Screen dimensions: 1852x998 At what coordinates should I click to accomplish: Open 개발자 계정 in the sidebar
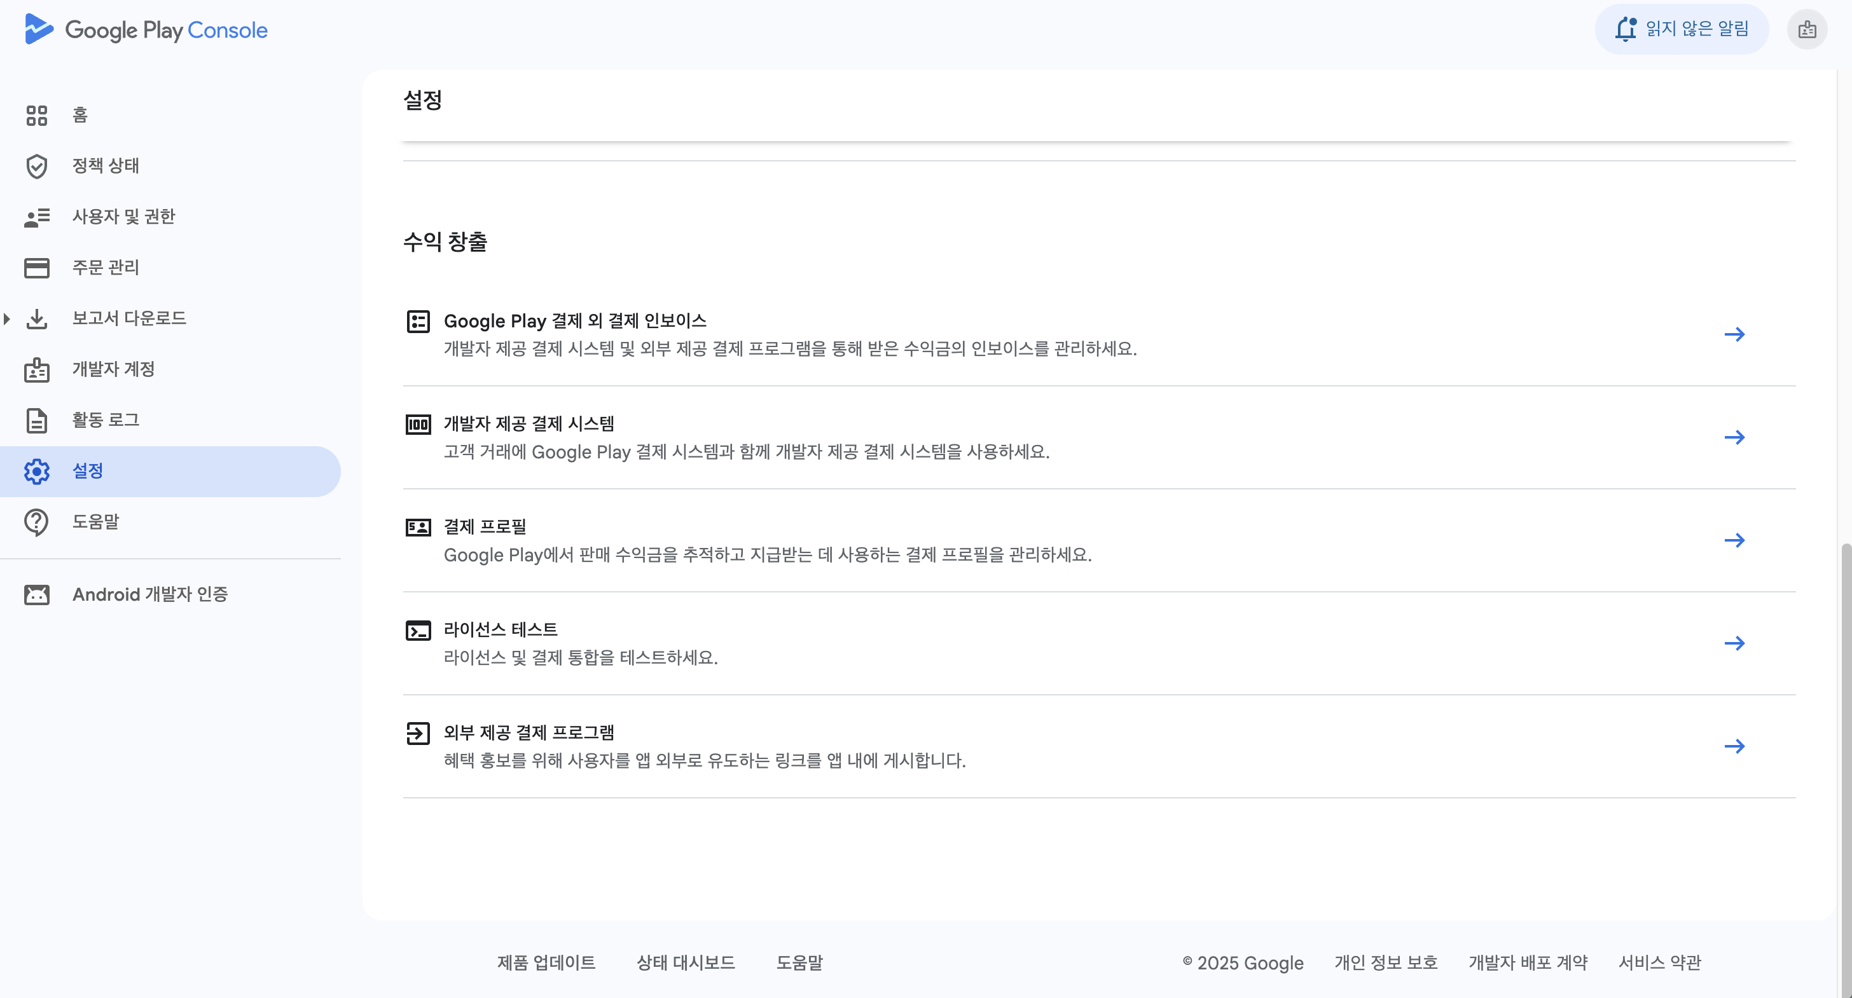113,369
